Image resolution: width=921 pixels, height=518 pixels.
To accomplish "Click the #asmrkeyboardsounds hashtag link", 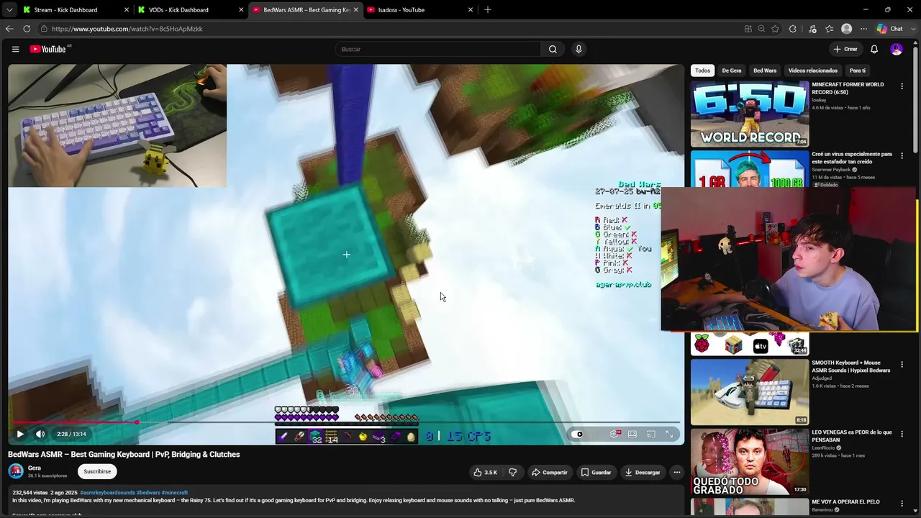I will coord(107,493).
